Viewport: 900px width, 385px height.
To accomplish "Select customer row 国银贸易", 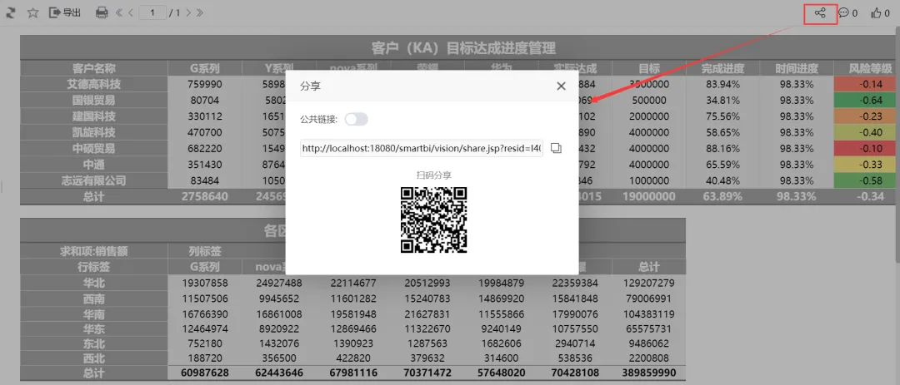I will 93,101.
